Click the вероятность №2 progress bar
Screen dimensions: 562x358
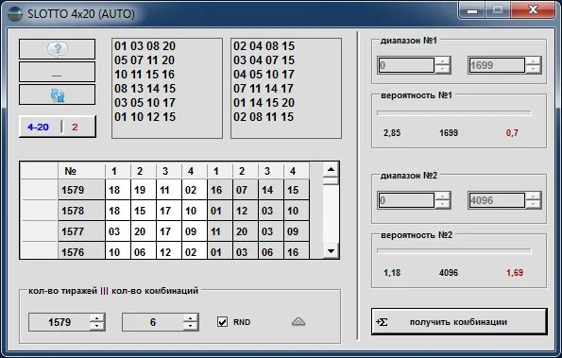[453, 251]
